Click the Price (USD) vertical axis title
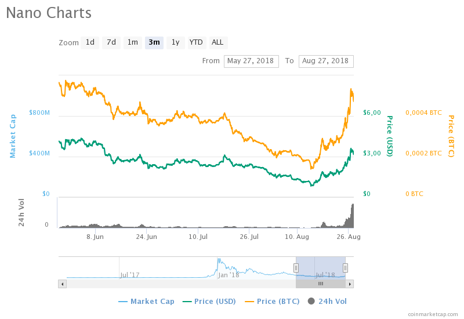464x319 pixels. tap(390, 136)
